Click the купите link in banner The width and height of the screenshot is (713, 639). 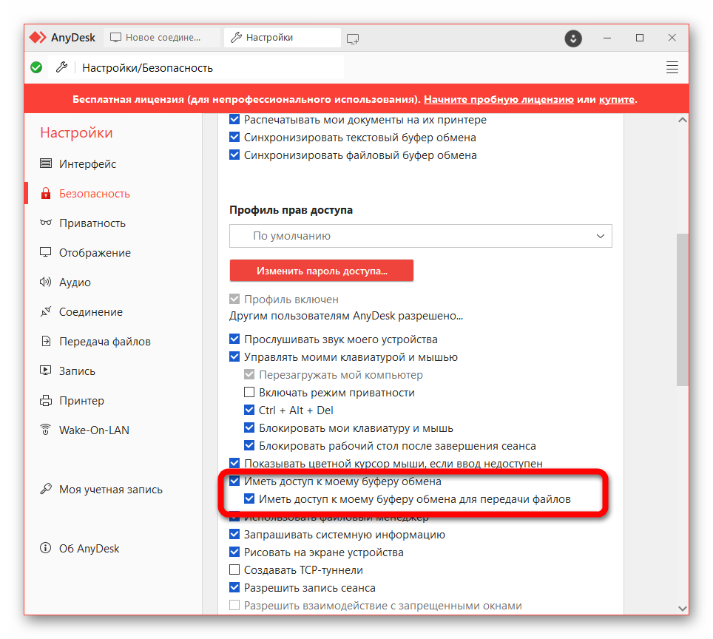(x=616, y=100)
